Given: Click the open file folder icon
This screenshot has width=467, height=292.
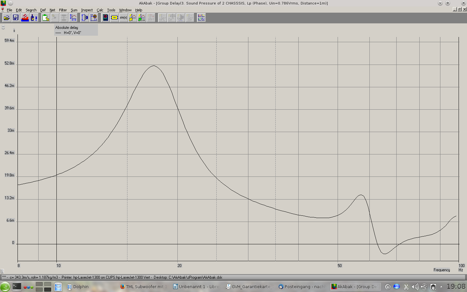Looking at the screenshot, I should coord(6,18).
